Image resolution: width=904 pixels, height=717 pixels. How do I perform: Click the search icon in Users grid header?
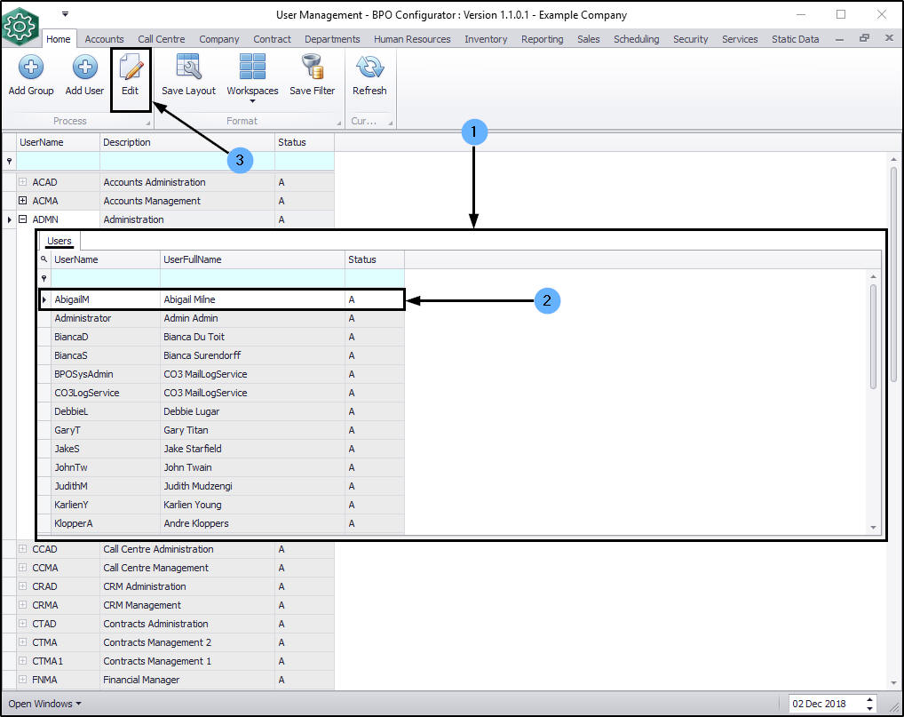44,259
